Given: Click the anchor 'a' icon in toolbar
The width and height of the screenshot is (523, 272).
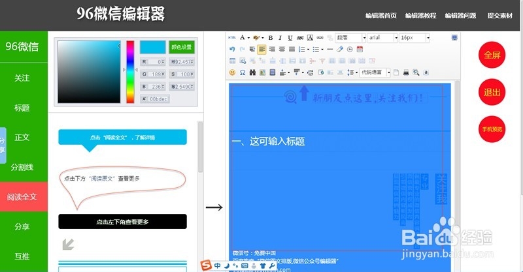Looking at the screenshot, I should click(x=426, y=72).
